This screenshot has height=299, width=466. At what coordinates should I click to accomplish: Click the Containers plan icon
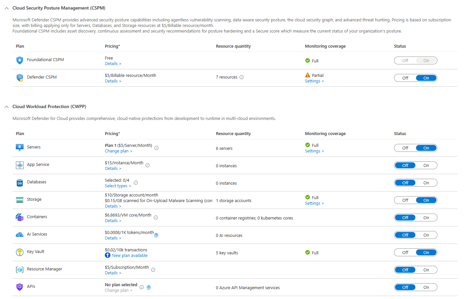[20, 217]
